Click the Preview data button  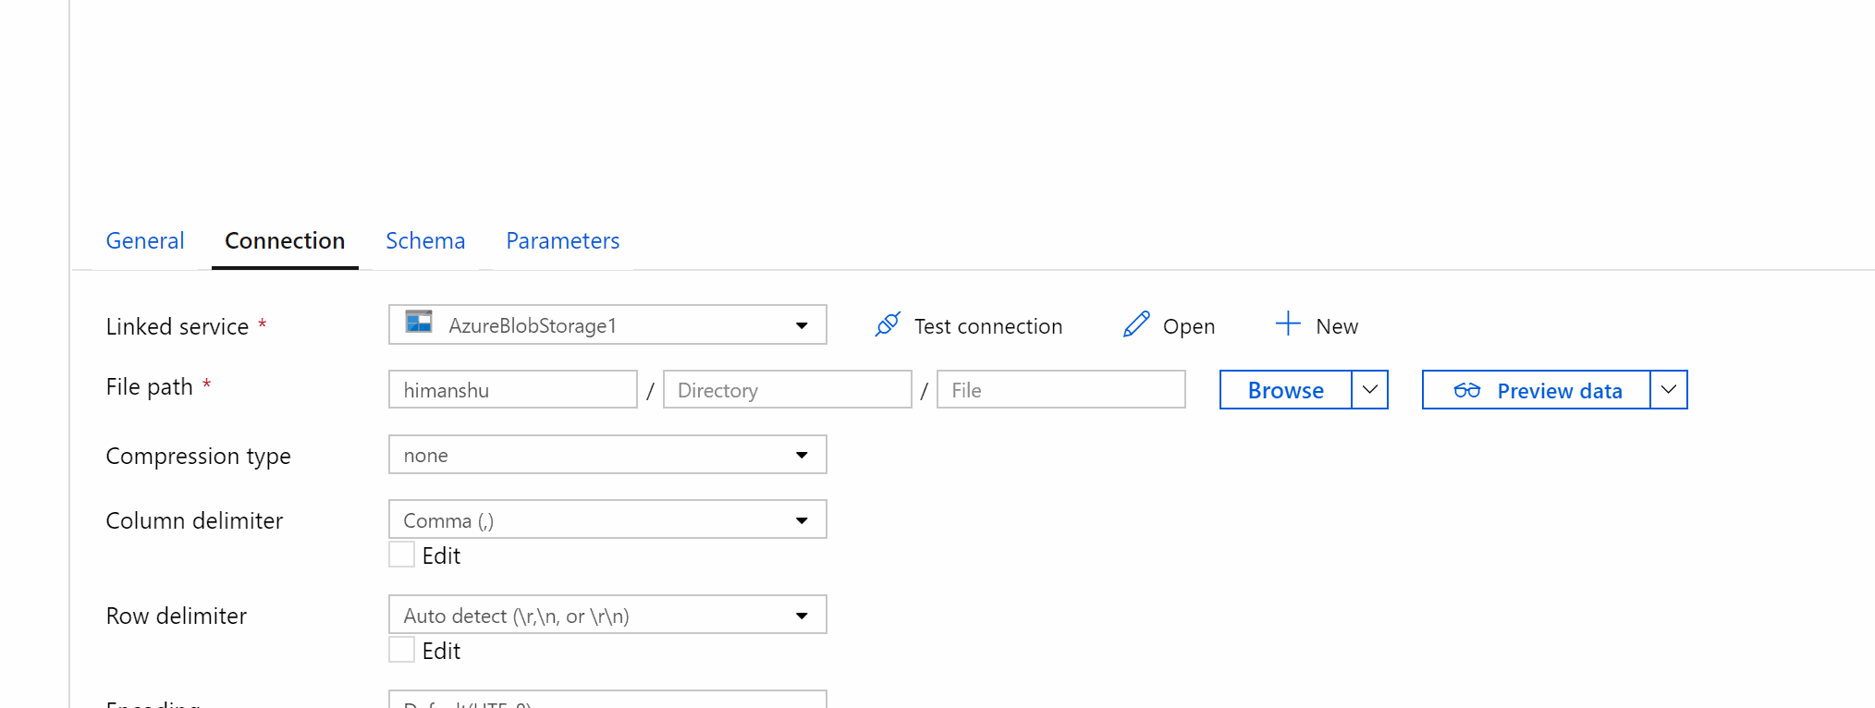1537,390
